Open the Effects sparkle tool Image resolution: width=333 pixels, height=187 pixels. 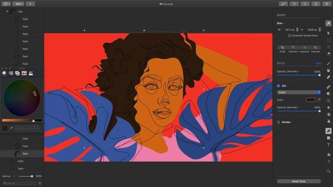click(328, 162)
